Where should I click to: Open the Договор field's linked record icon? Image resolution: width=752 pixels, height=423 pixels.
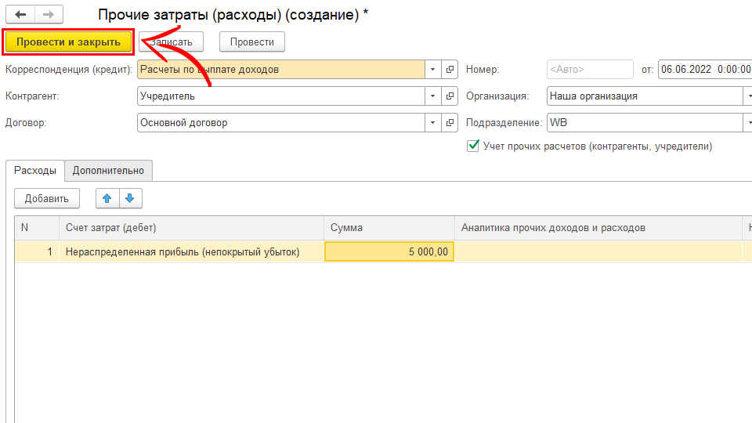click(450, 123)
